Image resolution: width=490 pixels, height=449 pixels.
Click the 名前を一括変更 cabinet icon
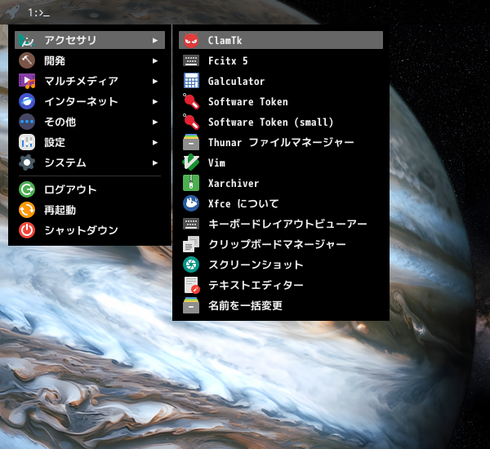(x=191, y=305)
